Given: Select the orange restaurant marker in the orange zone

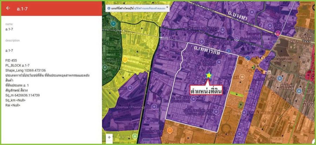Looking at the screenshot, I should pyautogui.click(x=170, y=131).
